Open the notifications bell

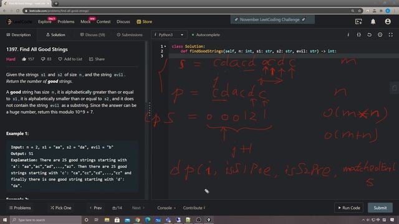tap(373, 22)
